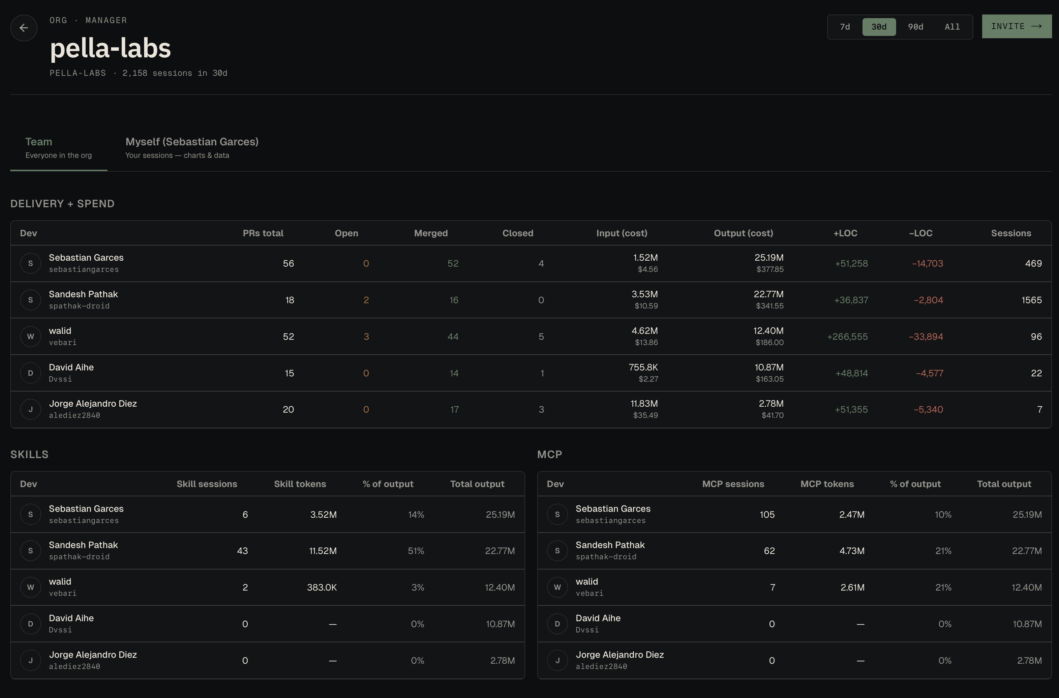Click walid's 2.61M MCP tokens value

click(x=852, y=587)
